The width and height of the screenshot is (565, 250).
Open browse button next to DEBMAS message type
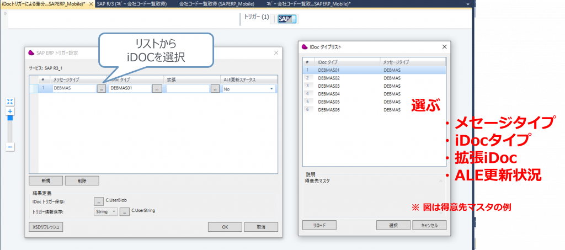pos(102,88)
